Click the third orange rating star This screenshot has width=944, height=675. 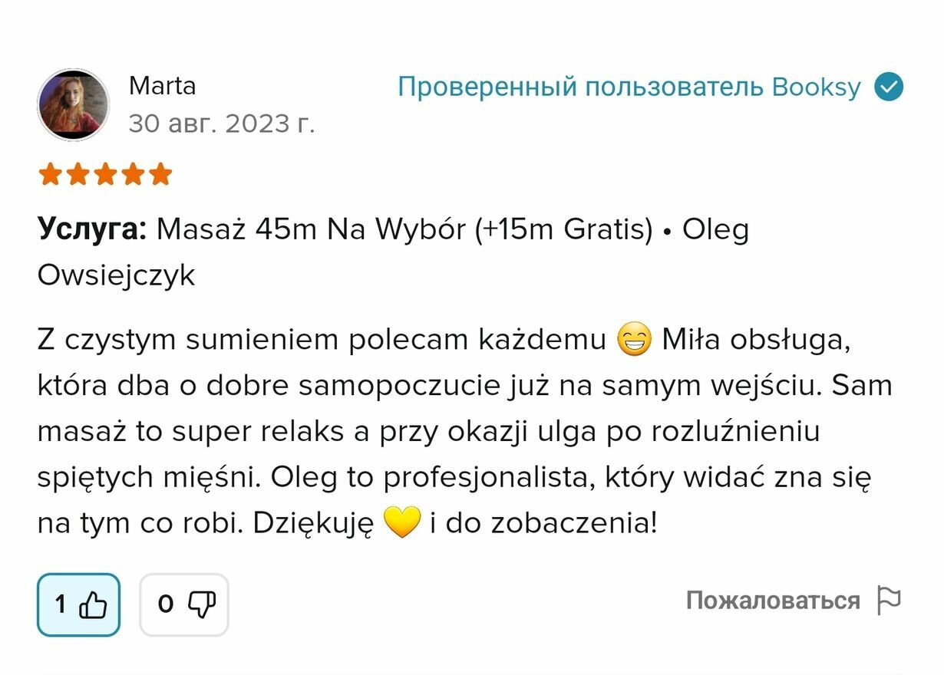[x=105, y=175]
